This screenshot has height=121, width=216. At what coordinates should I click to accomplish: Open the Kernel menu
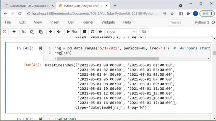(x=88, y=22)
